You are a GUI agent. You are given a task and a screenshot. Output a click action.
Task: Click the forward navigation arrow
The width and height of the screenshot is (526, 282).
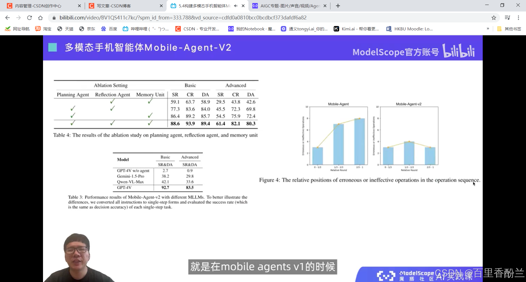(18, 18)
